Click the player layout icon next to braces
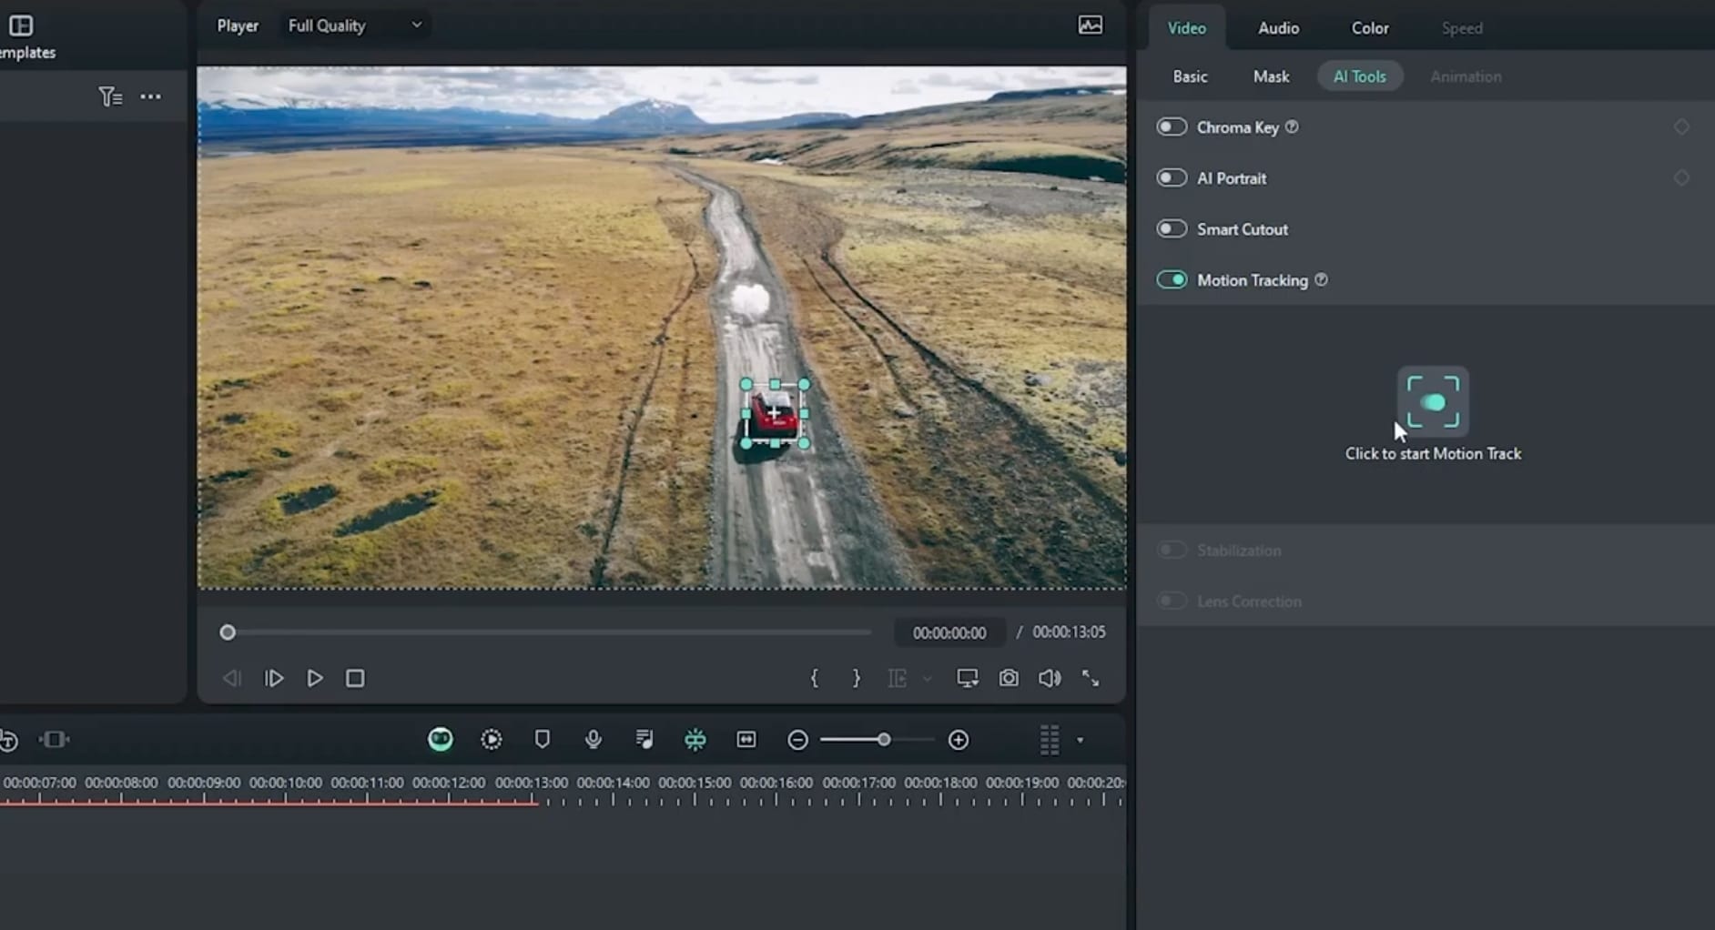Image resolution: width=1715 pixels, height=930 pixels. click(x=898, y=679)
